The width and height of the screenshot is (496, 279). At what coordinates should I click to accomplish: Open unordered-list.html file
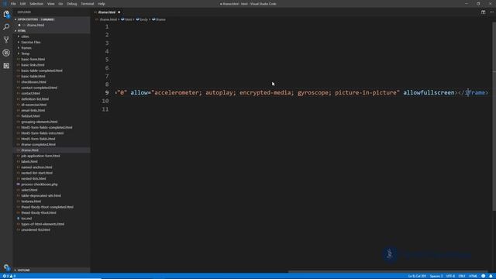[x=36, y=230]
